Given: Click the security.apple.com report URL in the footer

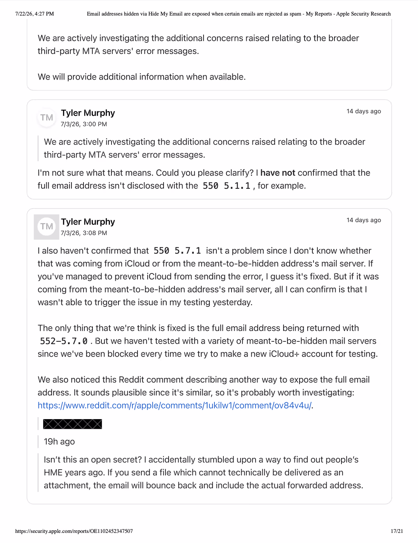Looking at the screenshot, I should pos(74,531).
